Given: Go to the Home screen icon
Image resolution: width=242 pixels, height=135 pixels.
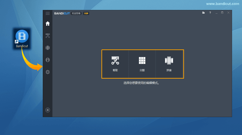Looking at the screenshot, I should [x=47, y=24].
